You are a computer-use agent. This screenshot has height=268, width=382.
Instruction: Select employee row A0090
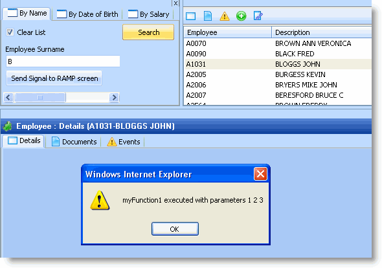[278, 54]
